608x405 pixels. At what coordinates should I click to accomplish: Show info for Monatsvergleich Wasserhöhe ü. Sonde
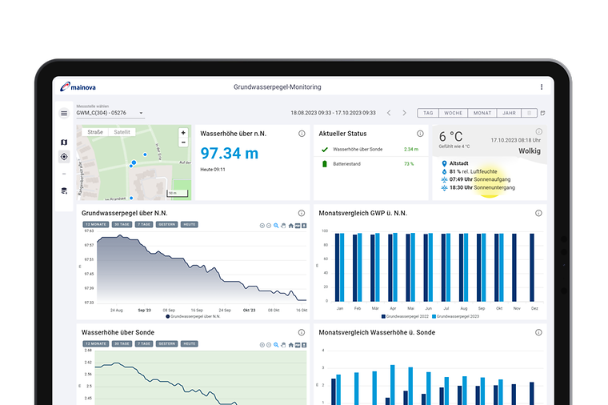point(538,332)
